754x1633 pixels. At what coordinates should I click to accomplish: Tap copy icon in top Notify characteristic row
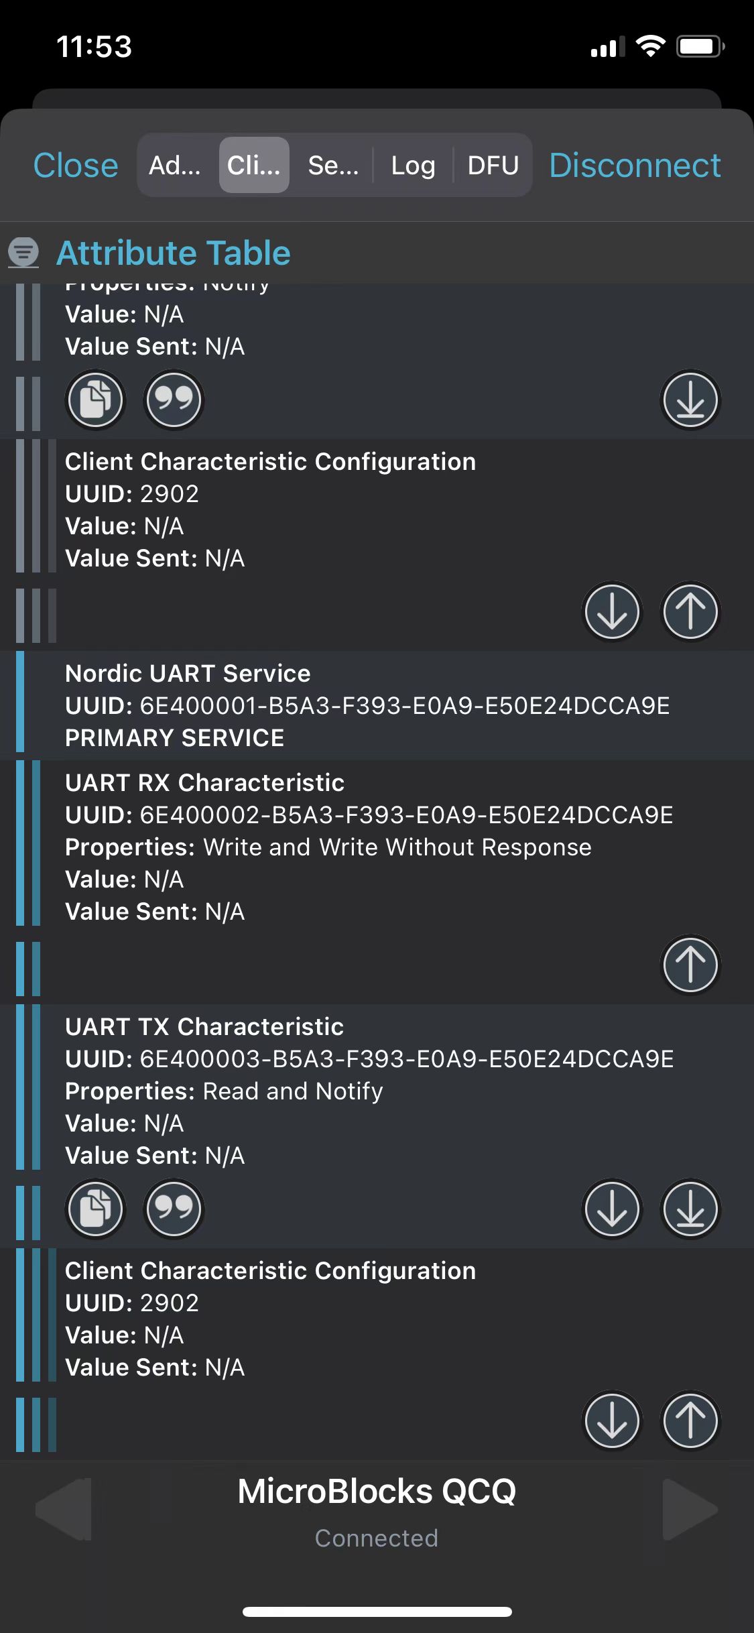click(96, 400)
